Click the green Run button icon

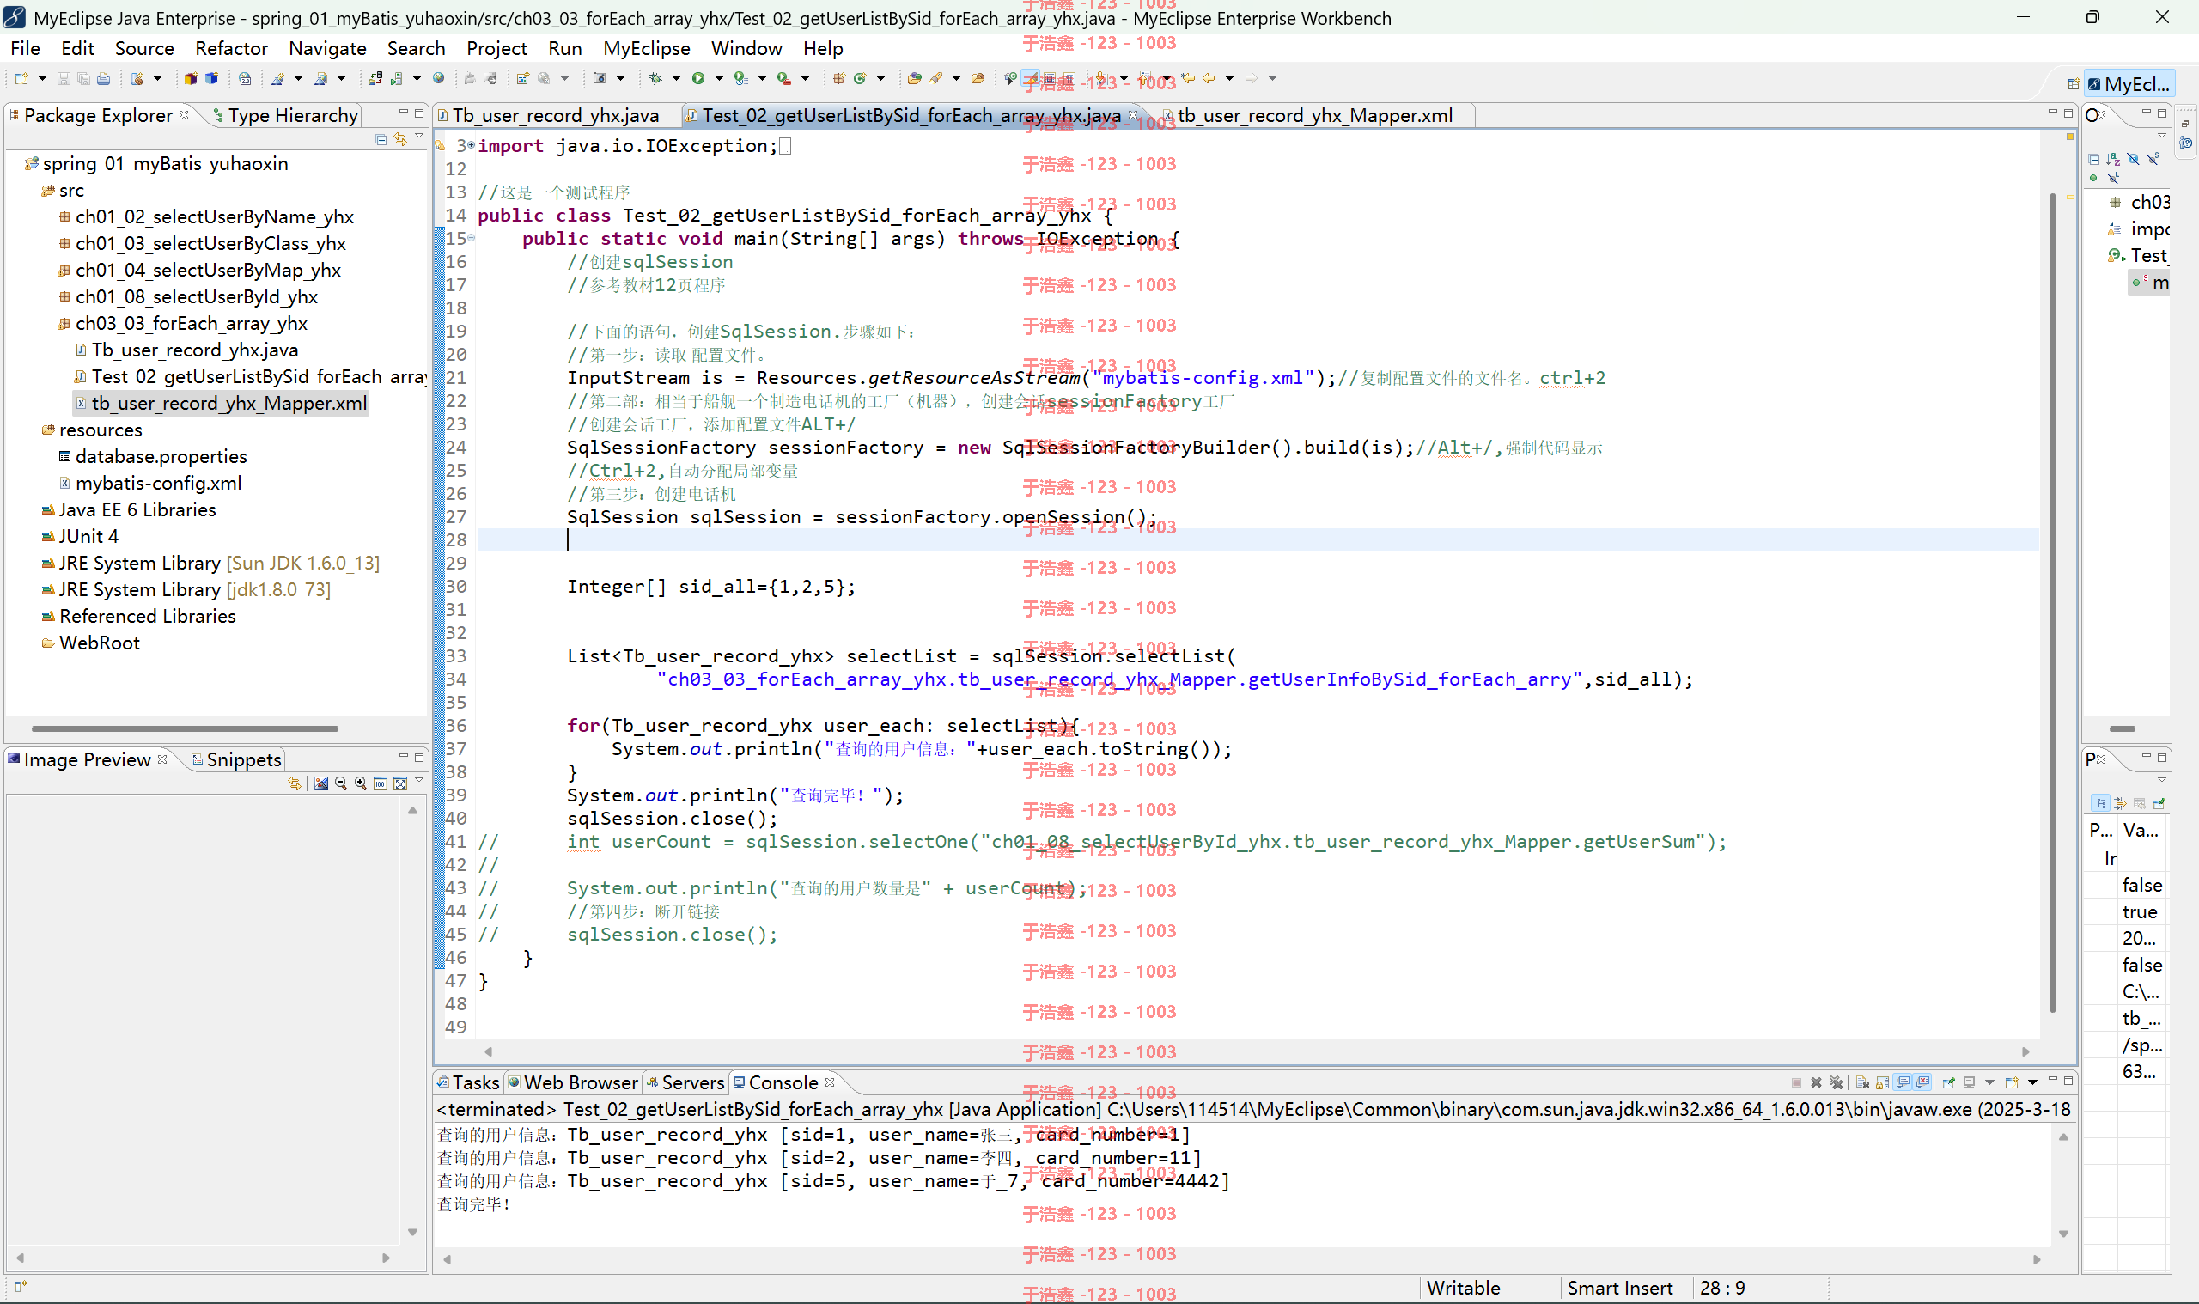pyautogui.click(x=697, y=78)
